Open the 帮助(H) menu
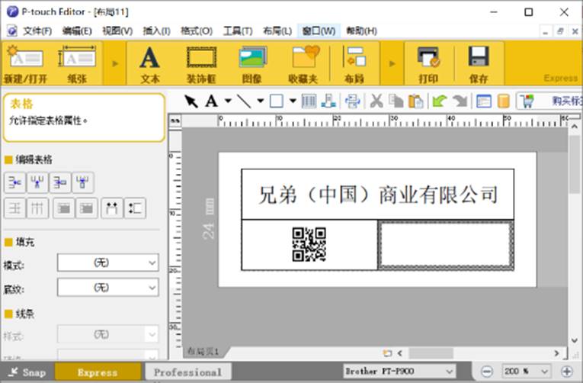The height and width of the screenshot is (383, 583). 361,31
